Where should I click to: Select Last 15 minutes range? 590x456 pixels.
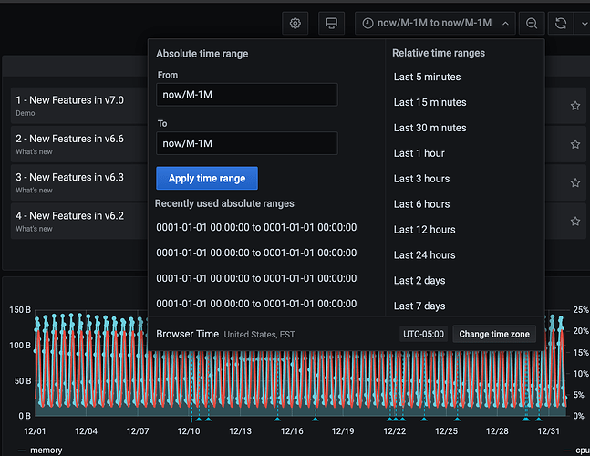[430, 102]
